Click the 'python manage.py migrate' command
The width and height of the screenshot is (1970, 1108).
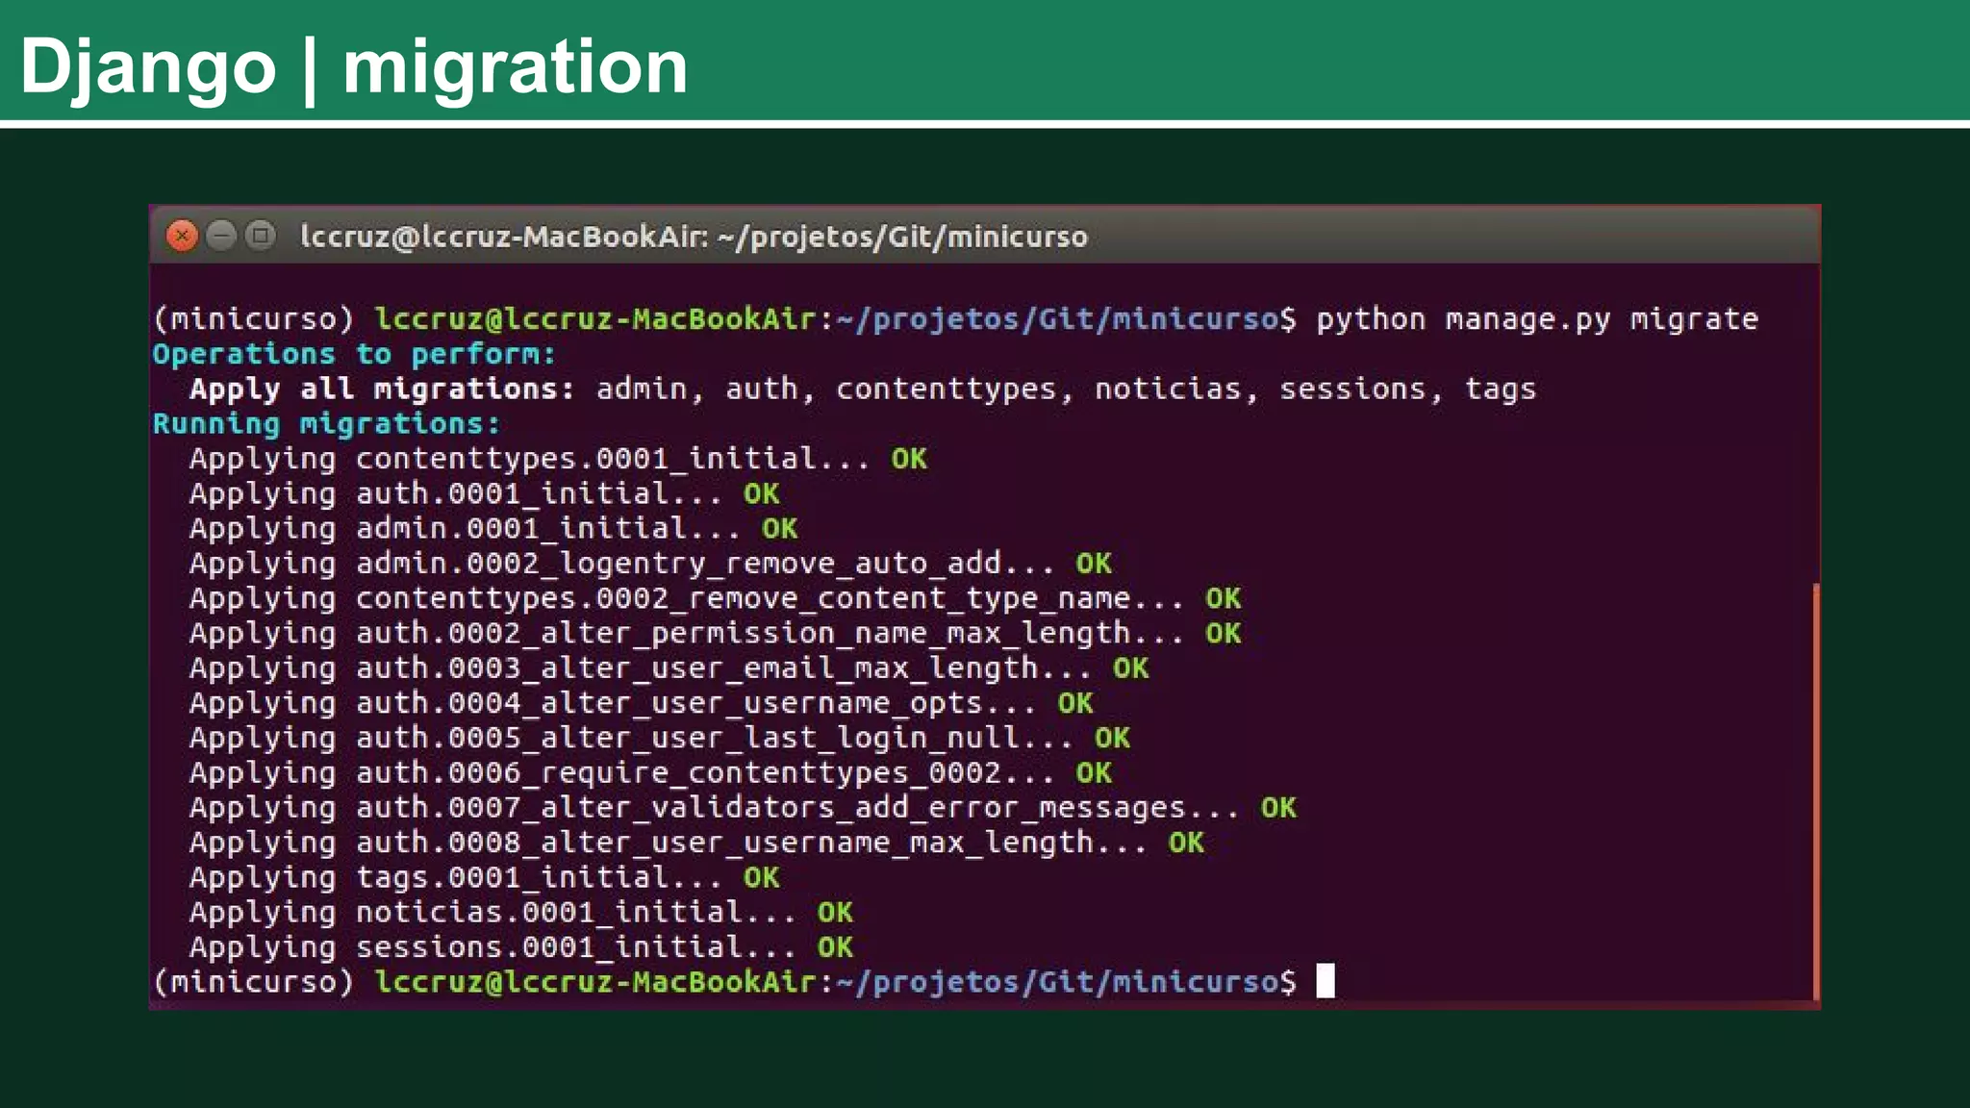coord(1537,319)
